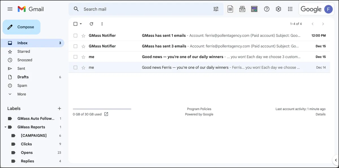Image resolution: width=339 pixels, height=168 pixels.
Task: Open GMass has sent 3 emails message
Action: pyautogui.click(x=199, y=46)
